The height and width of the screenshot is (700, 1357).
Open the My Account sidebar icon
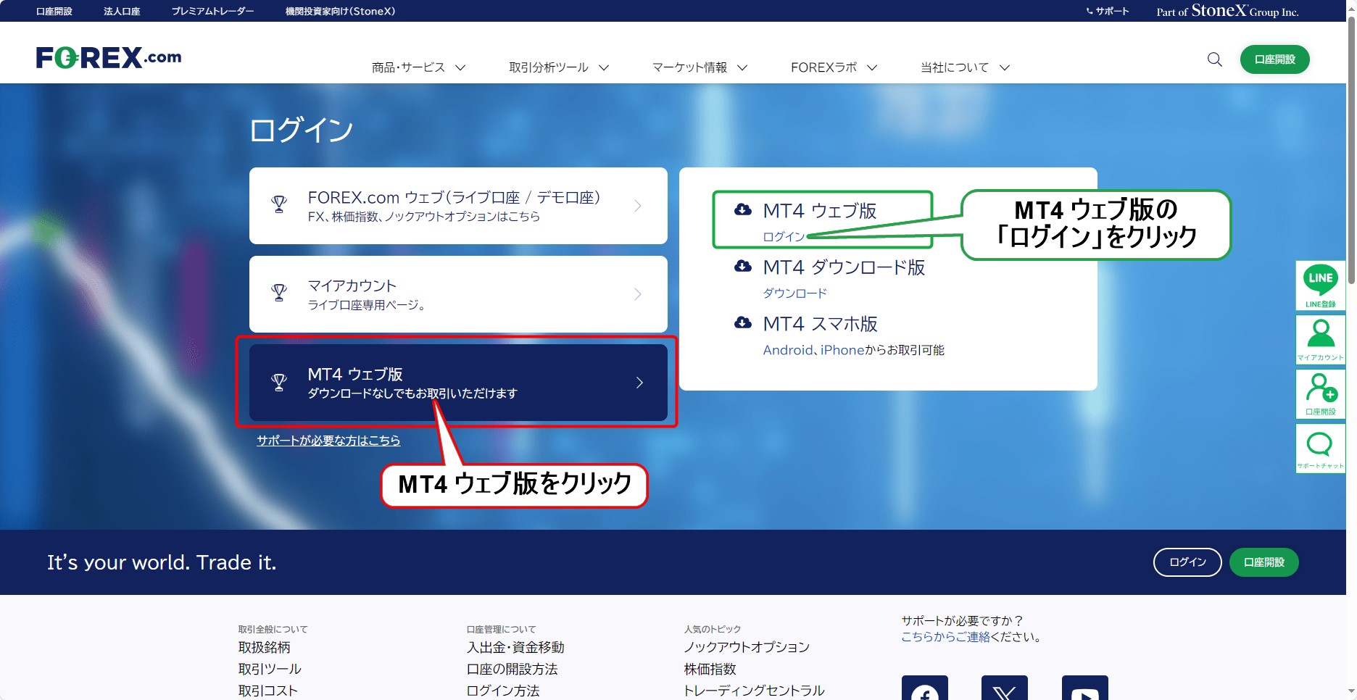[1321, 340]
